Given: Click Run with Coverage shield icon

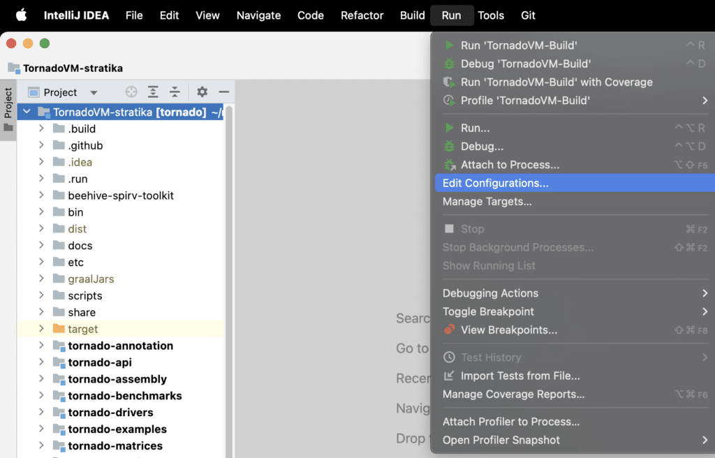Looking at the screenshot, I should [450, 82].
